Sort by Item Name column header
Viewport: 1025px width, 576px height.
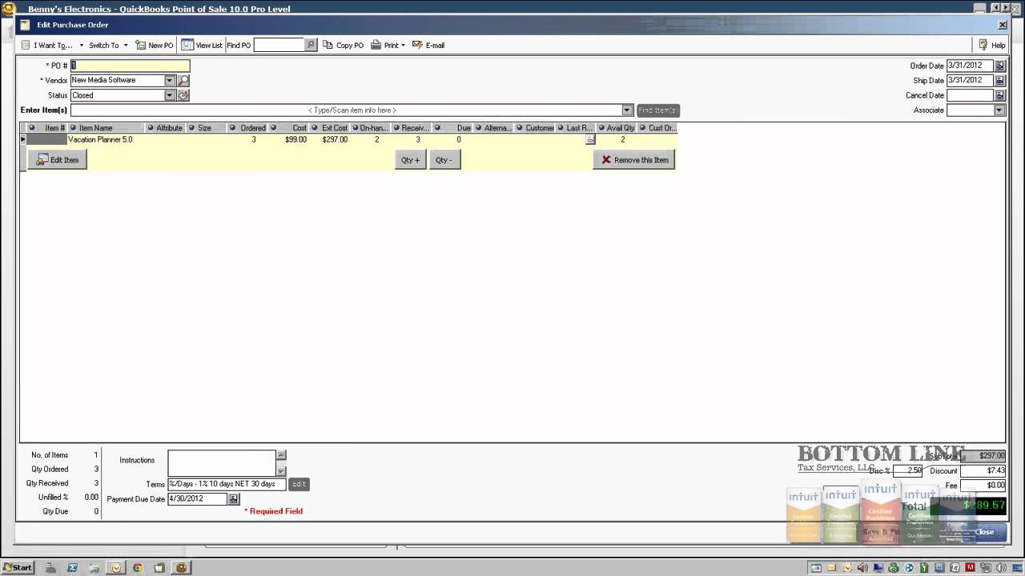pyautogui.click(x=106, y=127)
